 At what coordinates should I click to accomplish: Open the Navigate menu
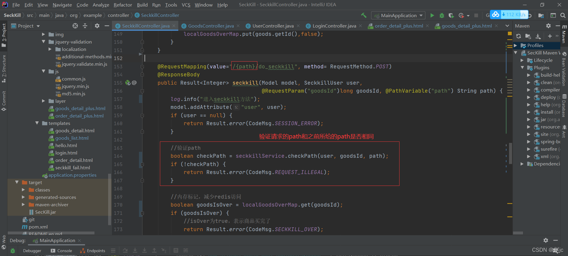coord(62,5)
